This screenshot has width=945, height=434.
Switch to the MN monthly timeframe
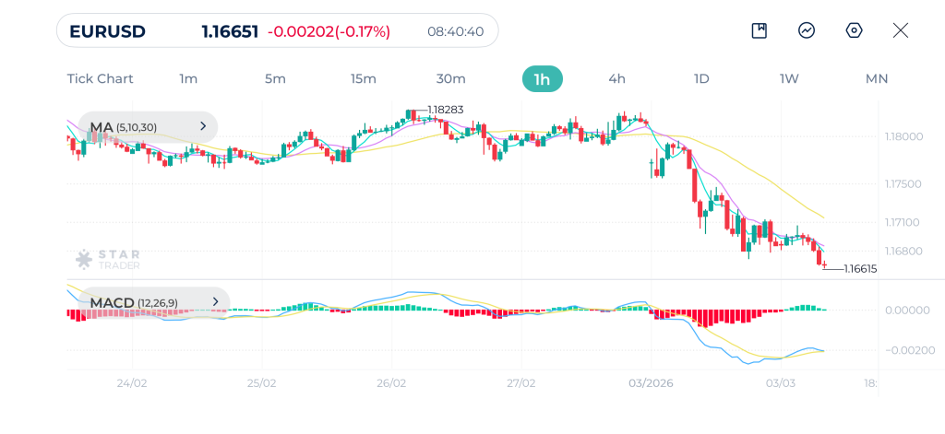point(877,79)
